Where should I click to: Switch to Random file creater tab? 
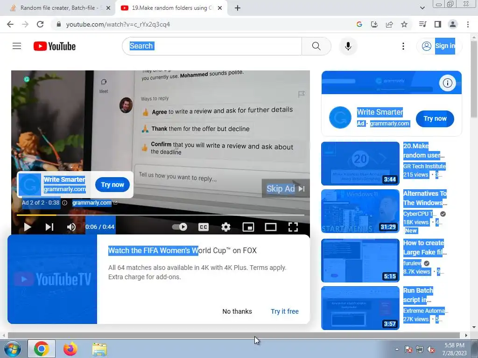click(57, 8)
